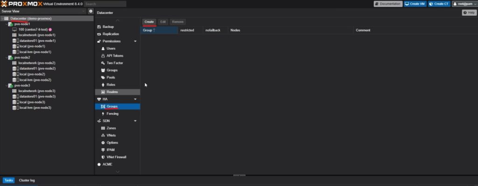Select local-lvm (pve-node1) storage

tap(35, 52)
